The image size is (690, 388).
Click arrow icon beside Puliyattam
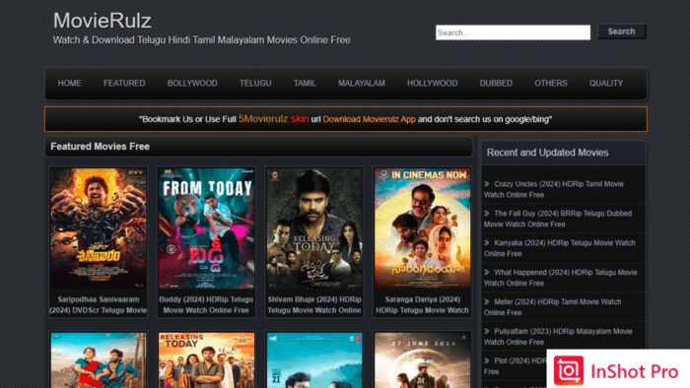pos(487,331)
